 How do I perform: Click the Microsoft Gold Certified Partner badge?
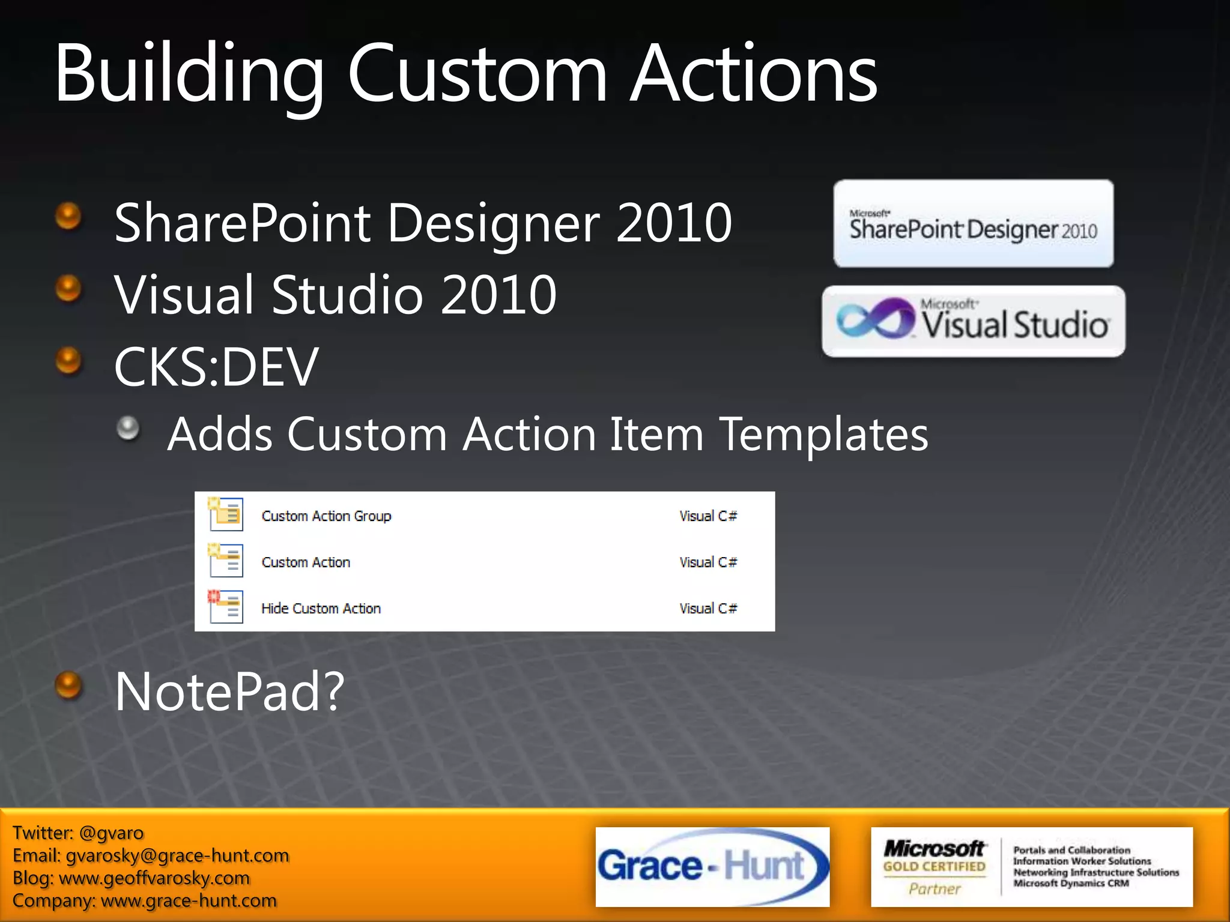click(x=1032, y=867)
